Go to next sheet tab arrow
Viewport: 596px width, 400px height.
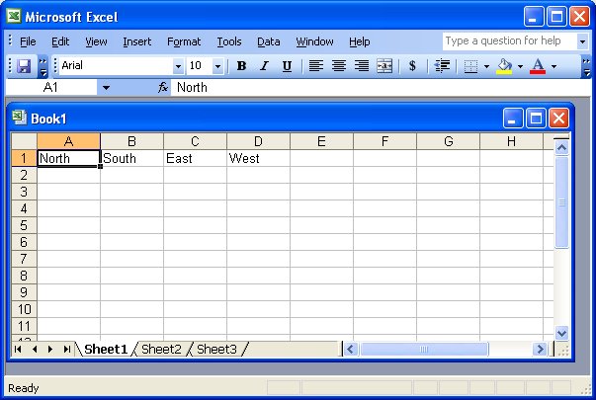point(50,349)
